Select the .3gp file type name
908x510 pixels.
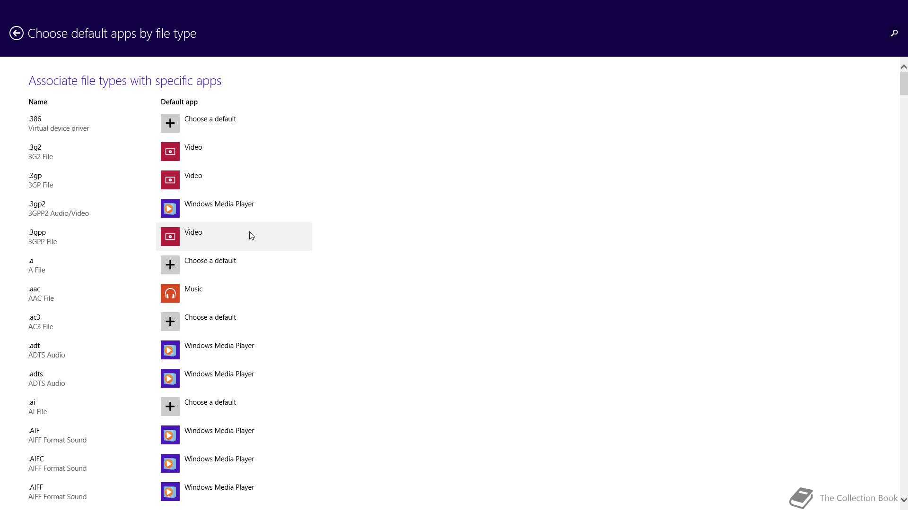pos(35,176)
